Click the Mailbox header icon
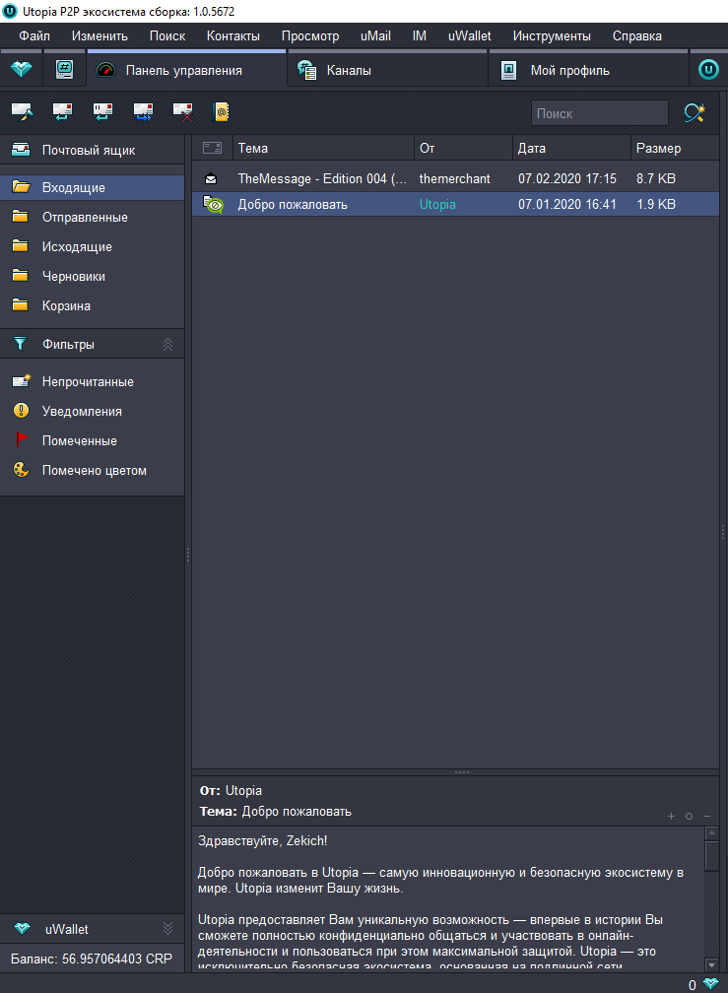 pos(21,150)
